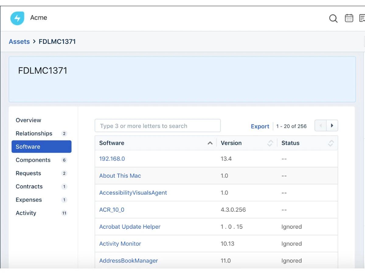
Task: Open the Acrobat Update Helper link
Action: tap(130, 227)
